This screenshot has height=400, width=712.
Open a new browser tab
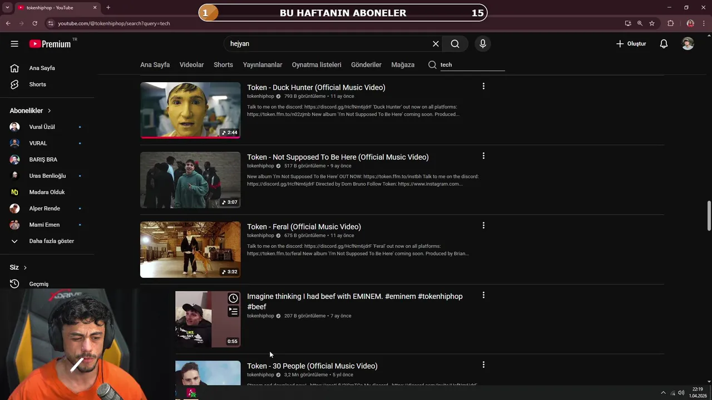coord(108,8)
